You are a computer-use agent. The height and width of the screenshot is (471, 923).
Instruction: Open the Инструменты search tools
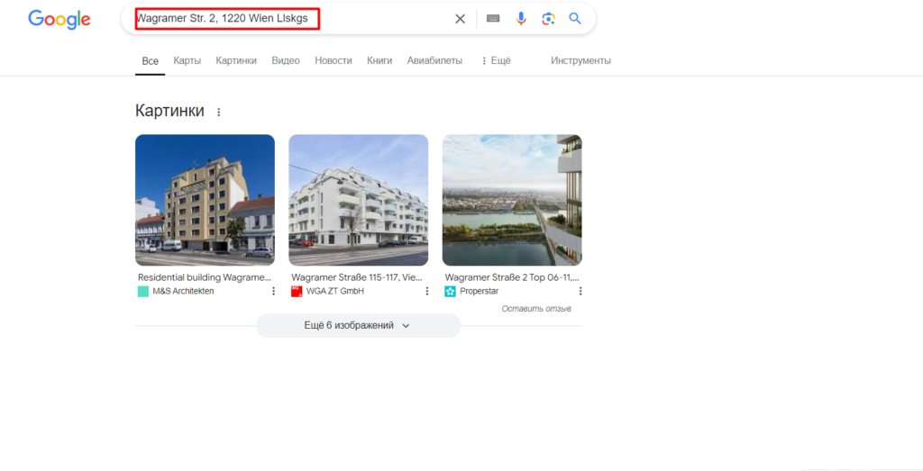click(x=580, y=60)
